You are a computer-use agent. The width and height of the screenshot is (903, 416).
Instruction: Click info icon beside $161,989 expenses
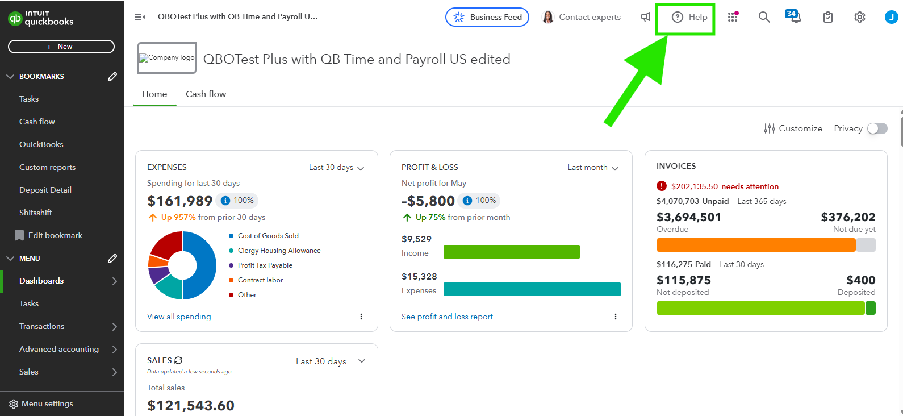pyautogui.click(x=225, y=201)
